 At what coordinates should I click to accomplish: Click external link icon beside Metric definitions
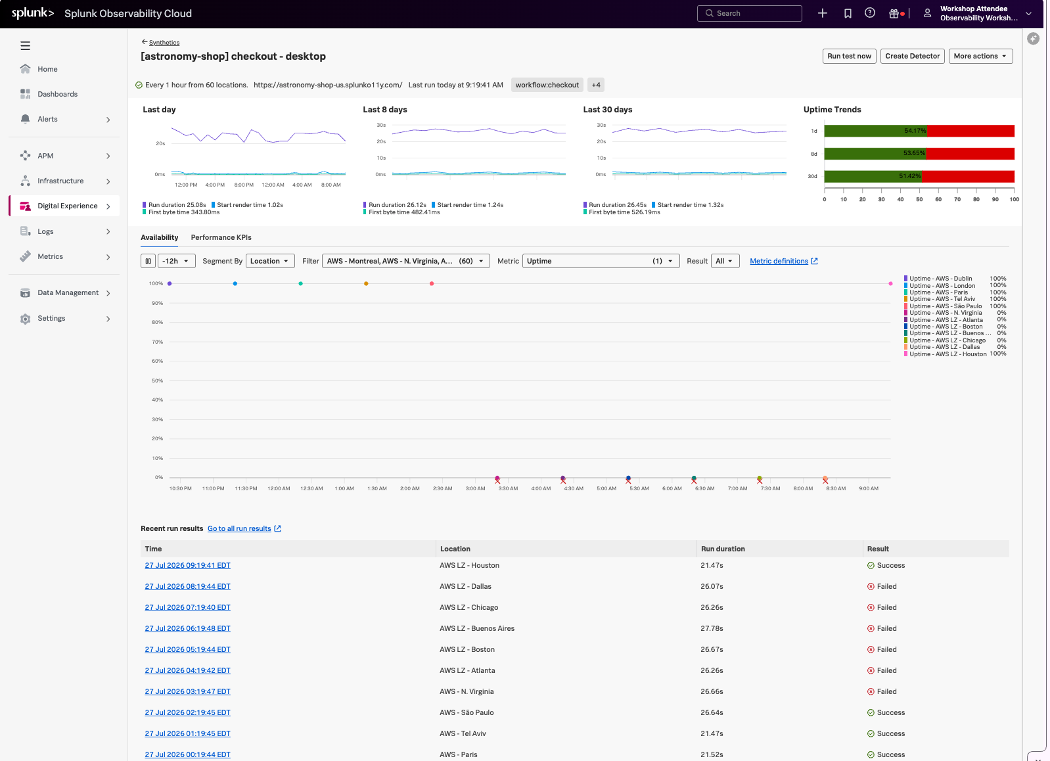815,261
